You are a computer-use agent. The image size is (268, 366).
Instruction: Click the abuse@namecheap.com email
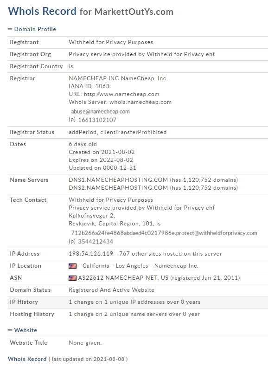(x=100, y=112)
